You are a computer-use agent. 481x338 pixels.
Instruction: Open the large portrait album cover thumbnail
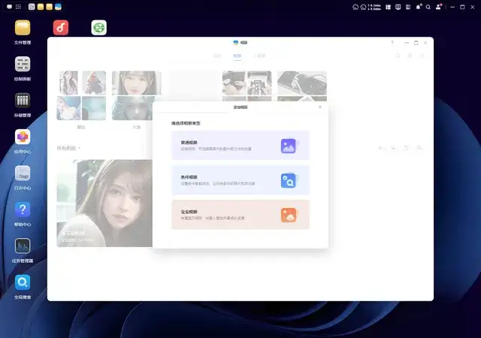pos(104,203)
